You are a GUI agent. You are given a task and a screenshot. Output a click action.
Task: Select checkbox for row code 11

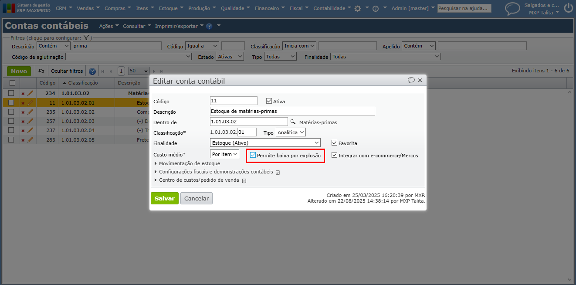(11, 102)
